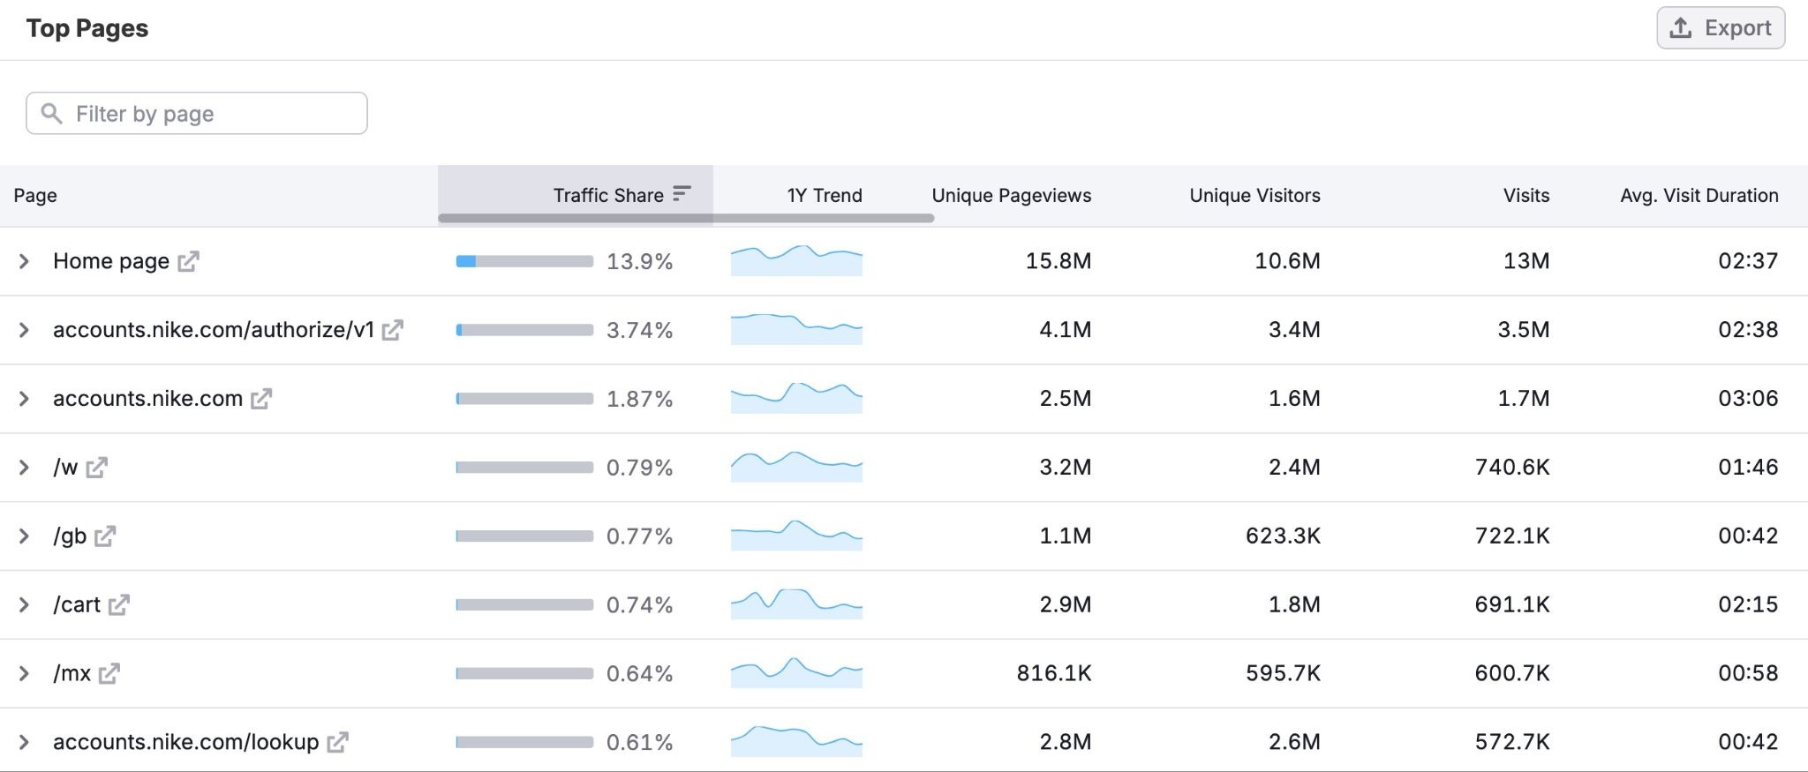Click the 3.74% traffic share value
This screenshot has width=1808, height=772.
click(639, 331)
